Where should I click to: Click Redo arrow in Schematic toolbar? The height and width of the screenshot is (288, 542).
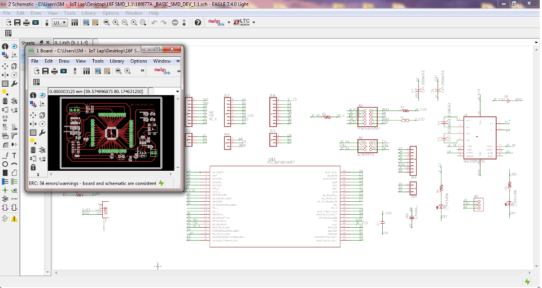pos(164,23)
